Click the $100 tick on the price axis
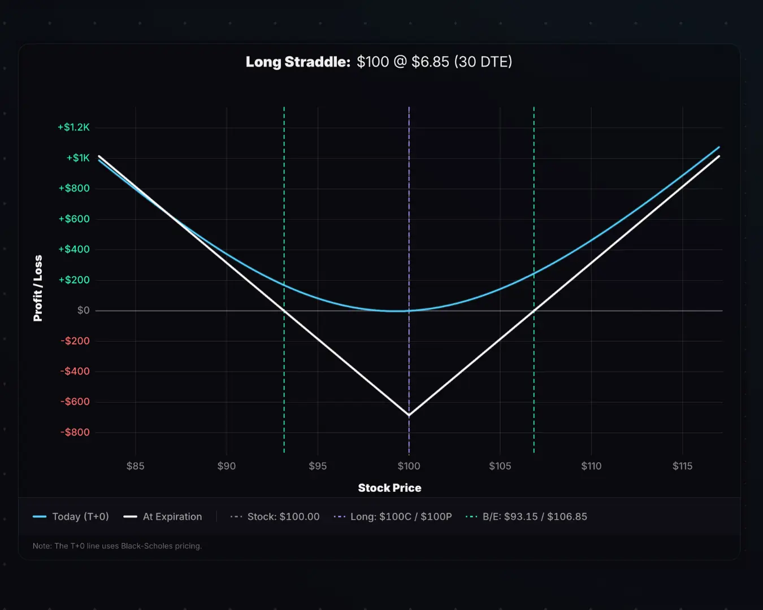The width and height of the screenshot is (763, 610). click(409, 465)
